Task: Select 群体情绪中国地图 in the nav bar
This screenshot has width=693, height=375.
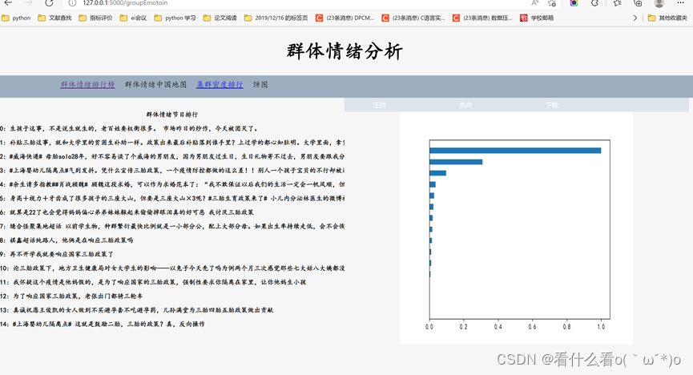Action: pos(155,84)
